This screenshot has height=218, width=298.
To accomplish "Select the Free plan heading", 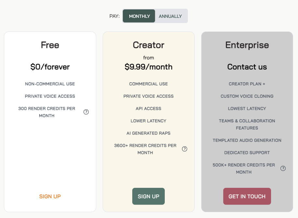I will pos(50,45).
